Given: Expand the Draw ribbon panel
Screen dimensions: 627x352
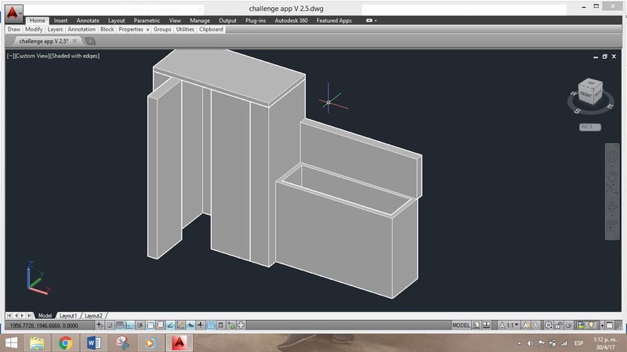Looking at the screenshot, I should [x=13, y=29].
